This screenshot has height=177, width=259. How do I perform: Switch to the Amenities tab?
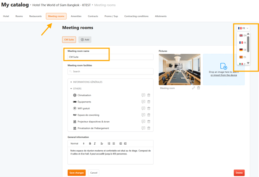[x=76, y=16]
